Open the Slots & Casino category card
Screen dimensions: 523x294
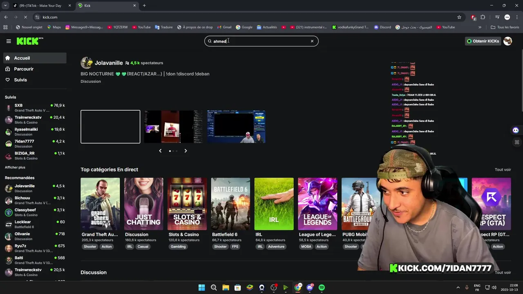[187, 204]
